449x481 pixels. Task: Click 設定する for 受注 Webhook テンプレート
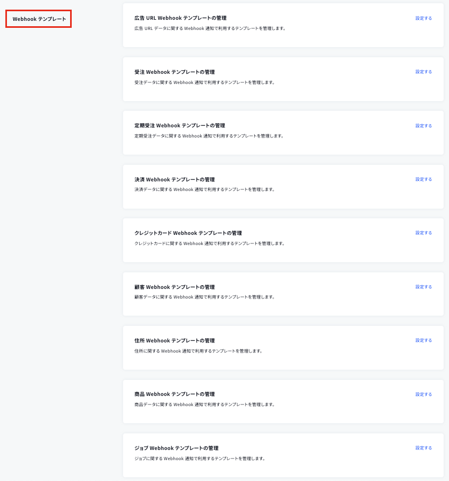click(423, 72)
